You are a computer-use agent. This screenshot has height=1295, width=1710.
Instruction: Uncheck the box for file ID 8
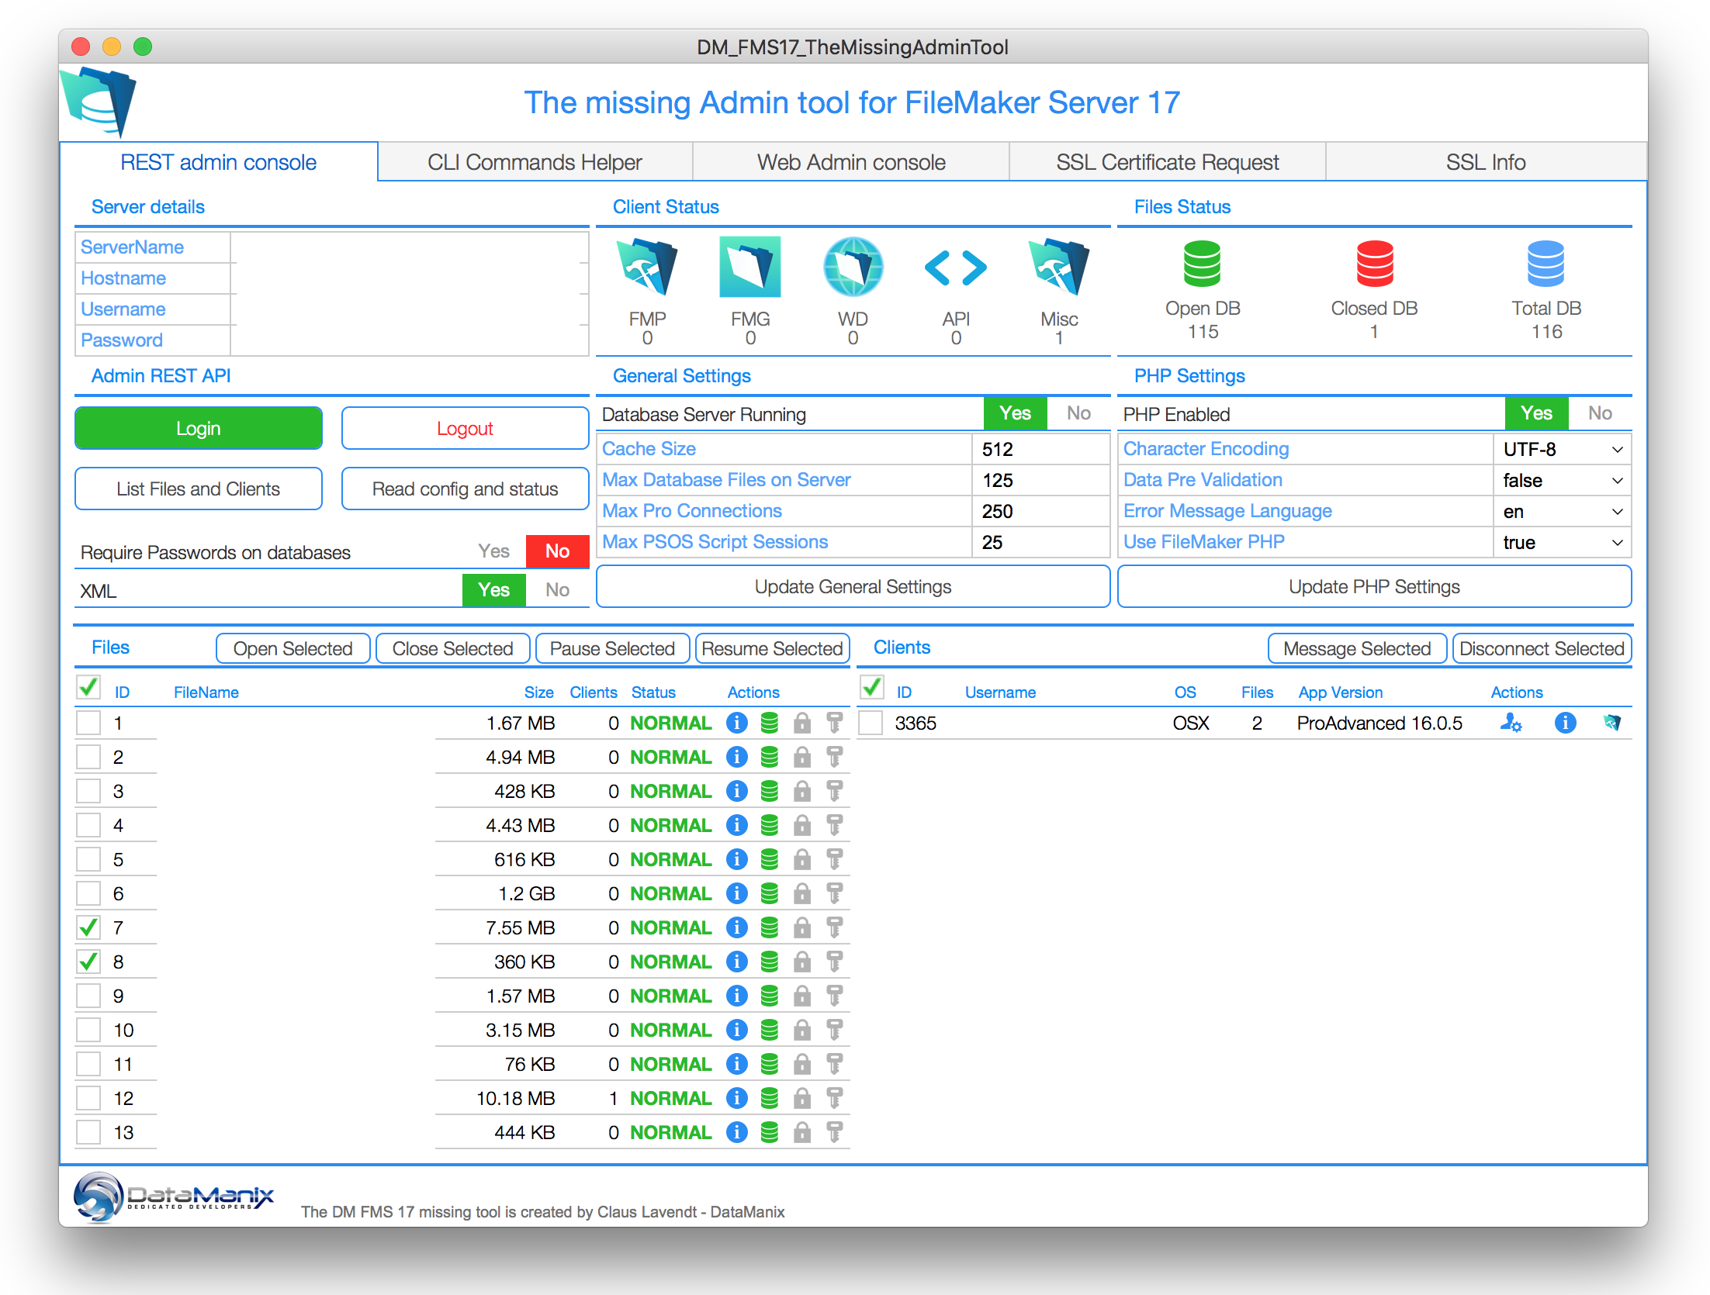(x=88, y=962)
